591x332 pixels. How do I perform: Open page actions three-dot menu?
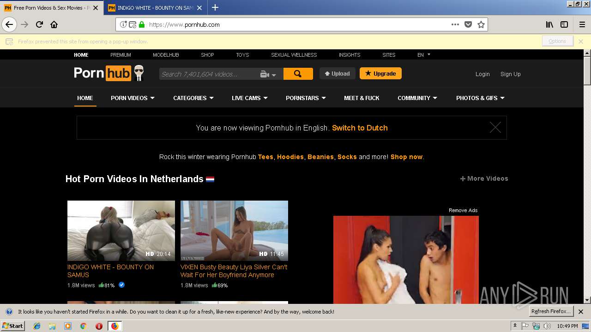pos(455,24)
